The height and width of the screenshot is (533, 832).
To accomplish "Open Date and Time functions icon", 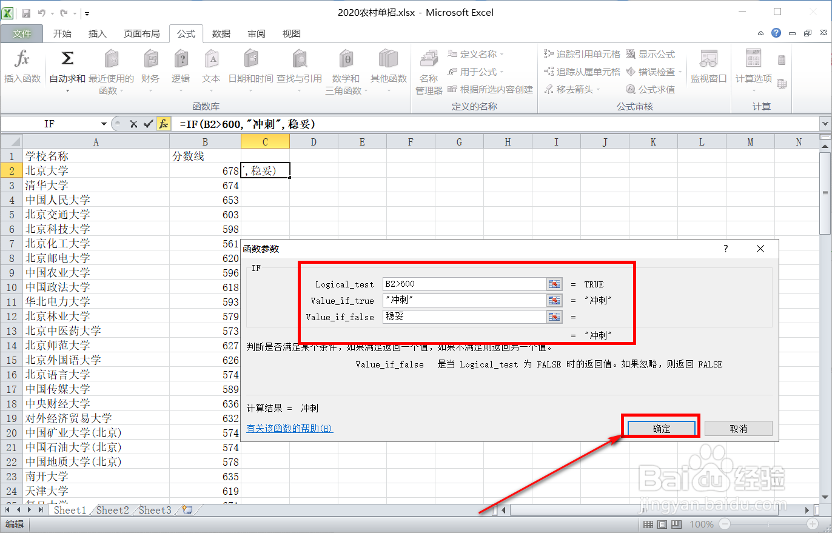I will tap(251, 59).
